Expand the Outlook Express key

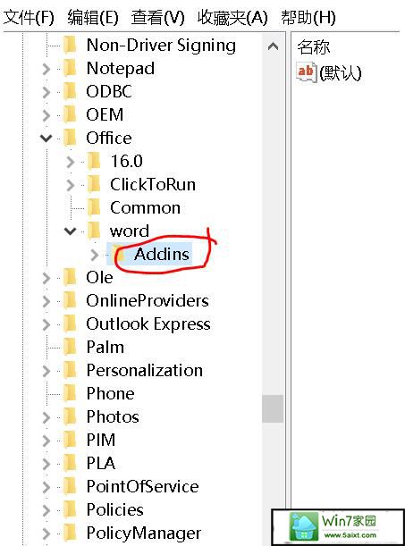click(46, 324)
